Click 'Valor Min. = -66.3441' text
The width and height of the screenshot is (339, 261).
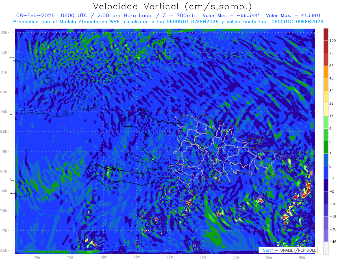coord(232,15)
